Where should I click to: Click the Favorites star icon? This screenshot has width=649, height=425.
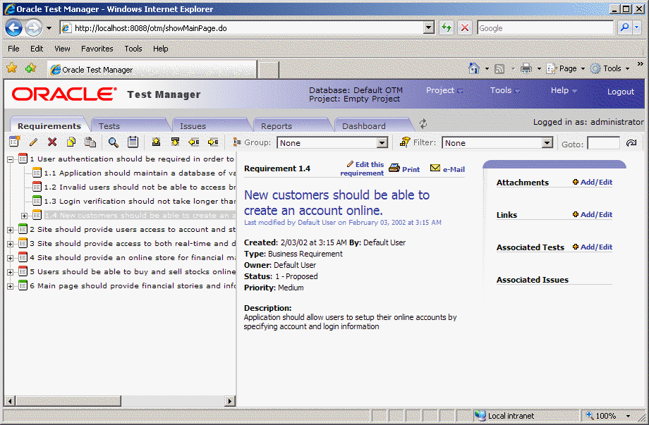11,68
